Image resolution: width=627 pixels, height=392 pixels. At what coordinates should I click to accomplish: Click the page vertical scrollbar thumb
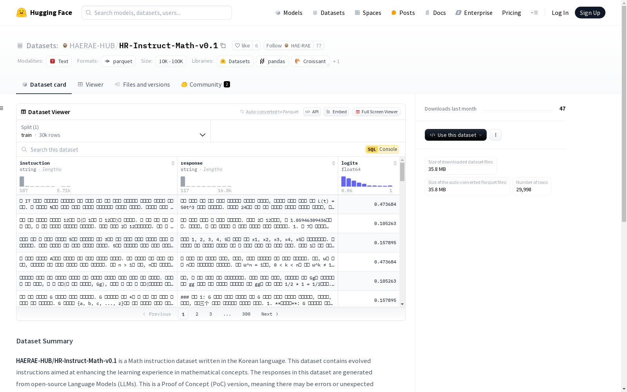(624, 114)
